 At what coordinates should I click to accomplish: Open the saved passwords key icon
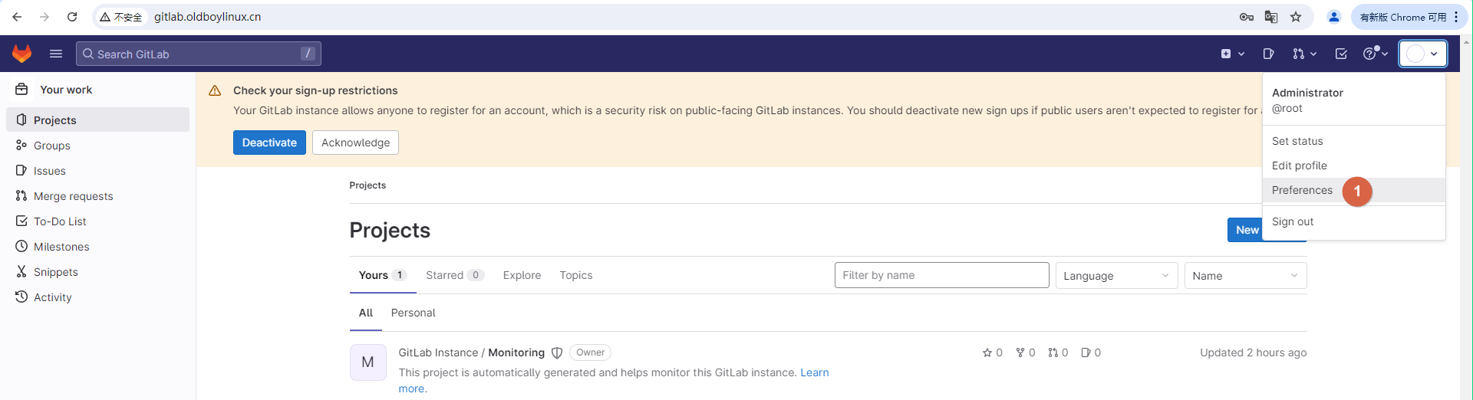coord(1247,17)
